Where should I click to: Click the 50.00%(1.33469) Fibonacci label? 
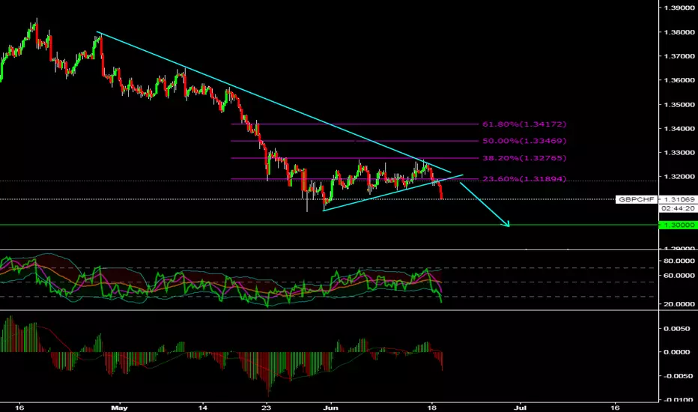click(524, 141)
